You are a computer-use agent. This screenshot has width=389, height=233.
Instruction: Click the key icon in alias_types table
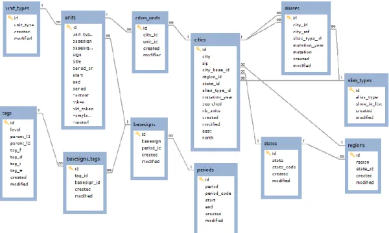[352, 89]
